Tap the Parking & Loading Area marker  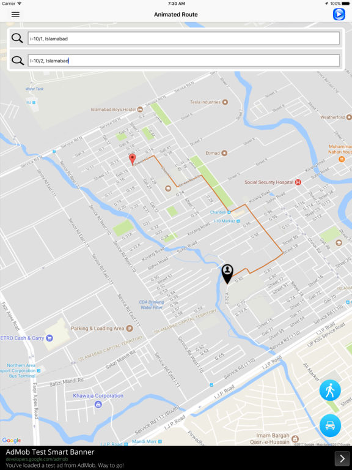[x=130, y=328]
